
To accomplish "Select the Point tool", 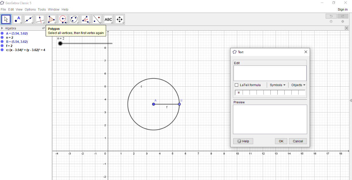I will pos(17,19).
